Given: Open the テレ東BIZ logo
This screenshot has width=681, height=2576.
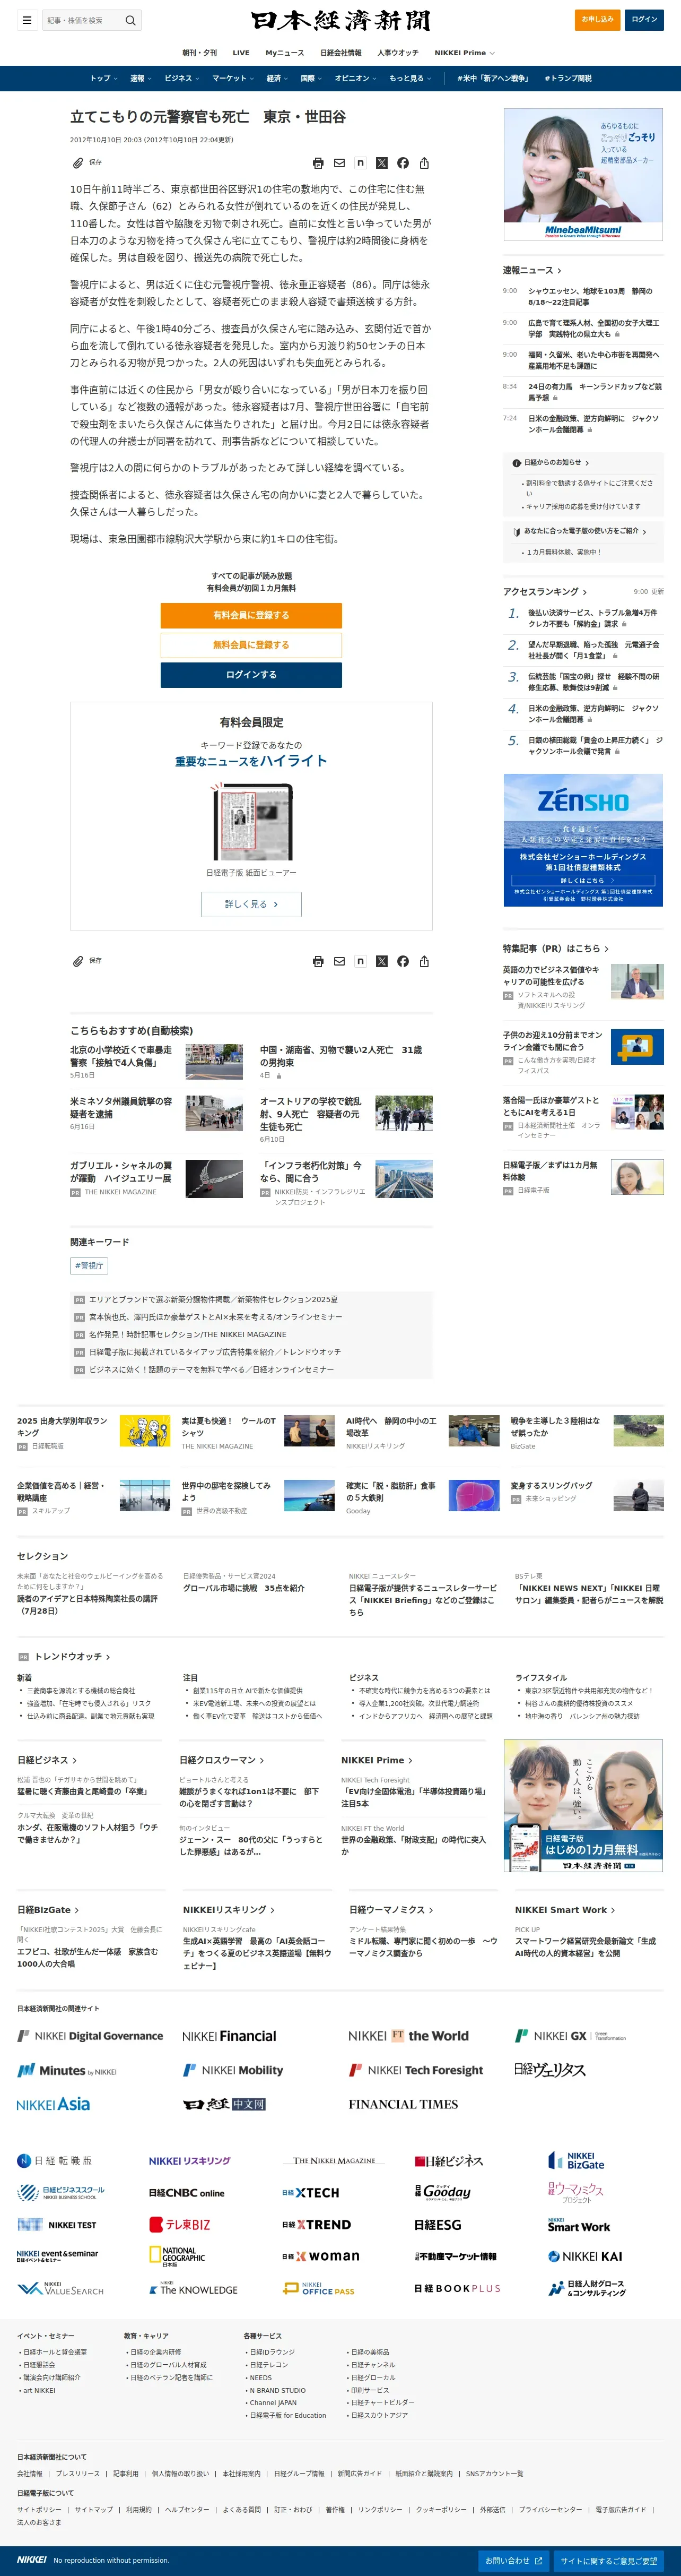Looking at the screenshot, I should (180, 2225).
